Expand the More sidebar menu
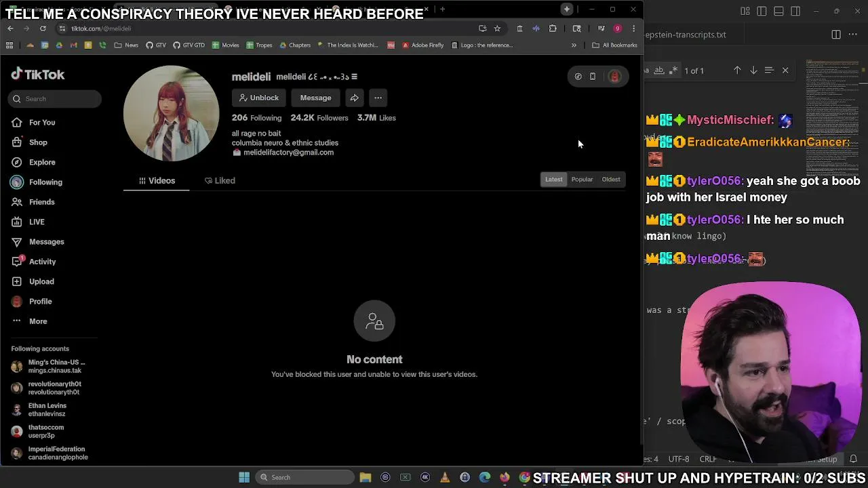This screenshot has height=488, width=868. point(30,321)
